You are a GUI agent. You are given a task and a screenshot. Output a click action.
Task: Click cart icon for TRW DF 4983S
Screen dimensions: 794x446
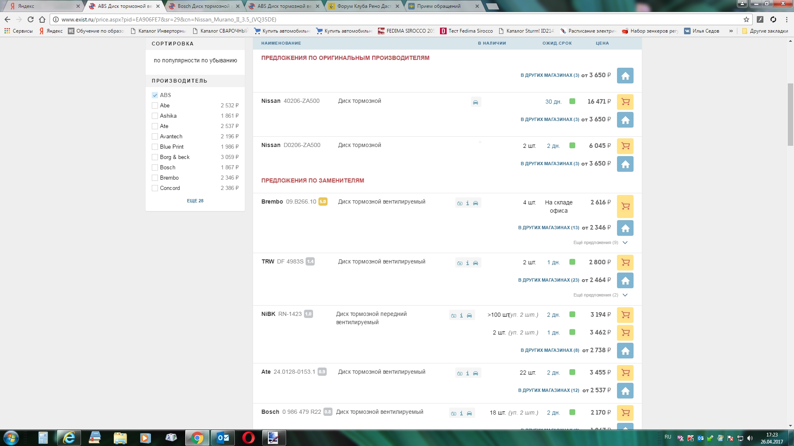pos(625,263)
